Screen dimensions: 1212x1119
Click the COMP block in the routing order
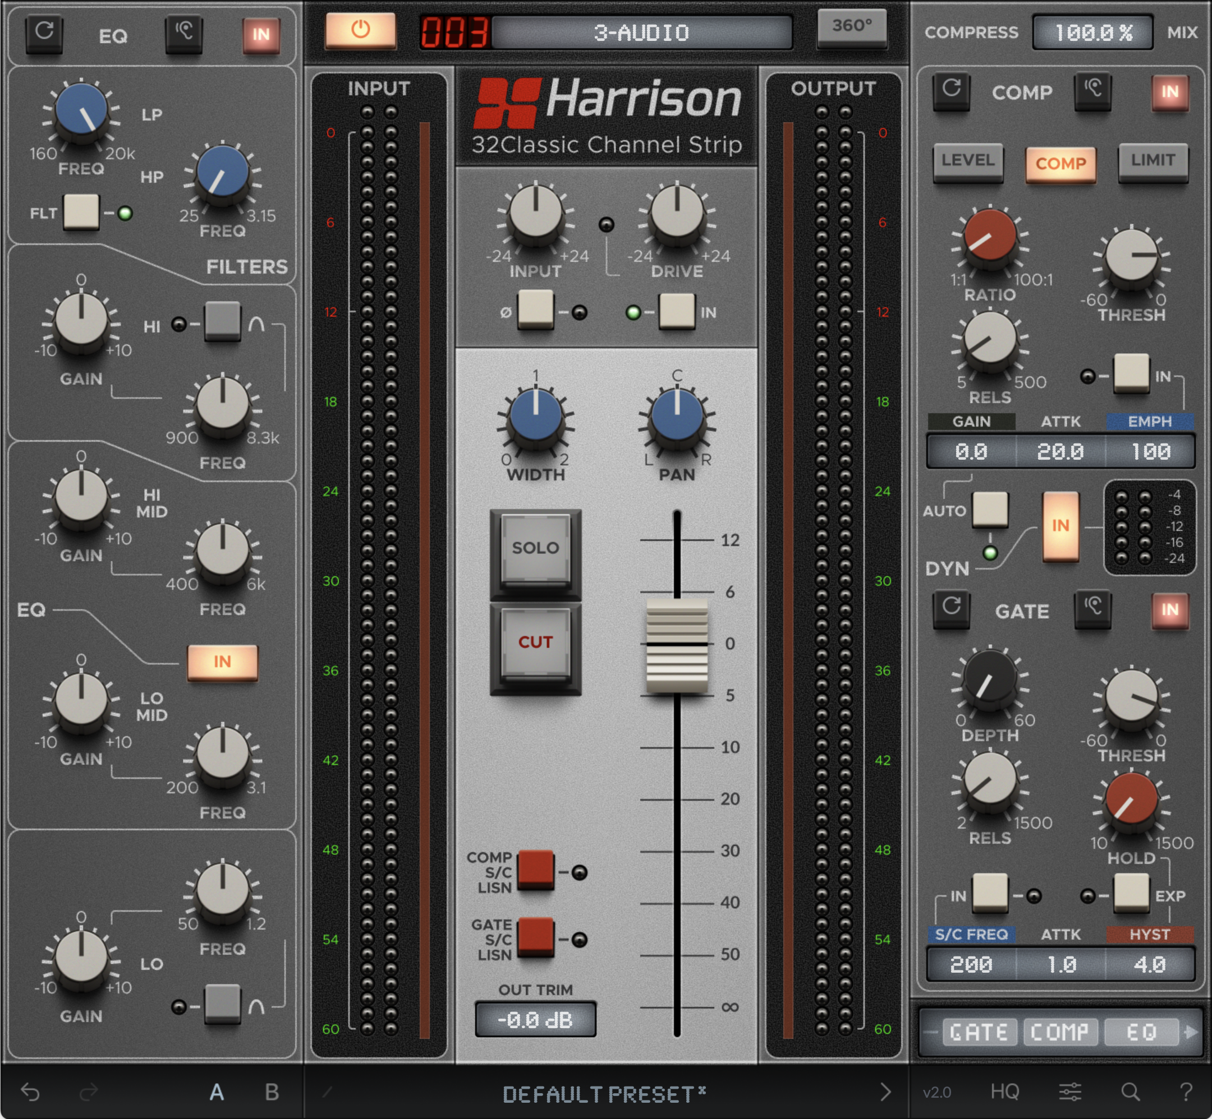[x=1060, y=1032]
